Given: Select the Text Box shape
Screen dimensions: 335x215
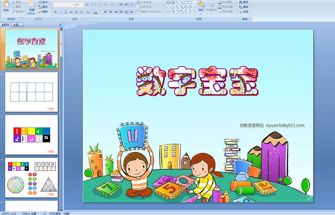Looking at the screenshot, I should click(x=168, y=2).
